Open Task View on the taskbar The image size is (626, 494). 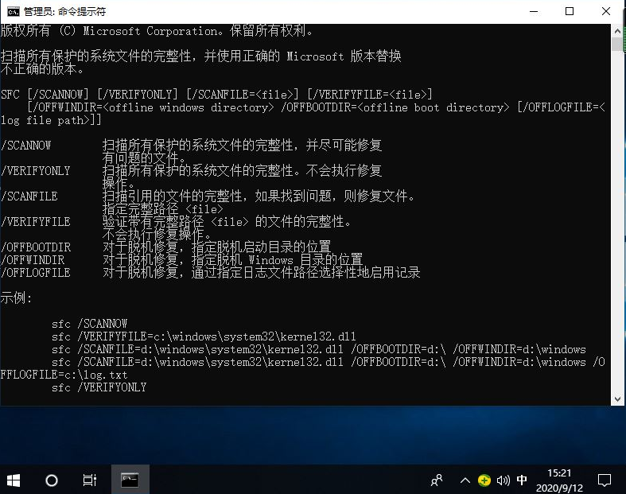[90, 480]
